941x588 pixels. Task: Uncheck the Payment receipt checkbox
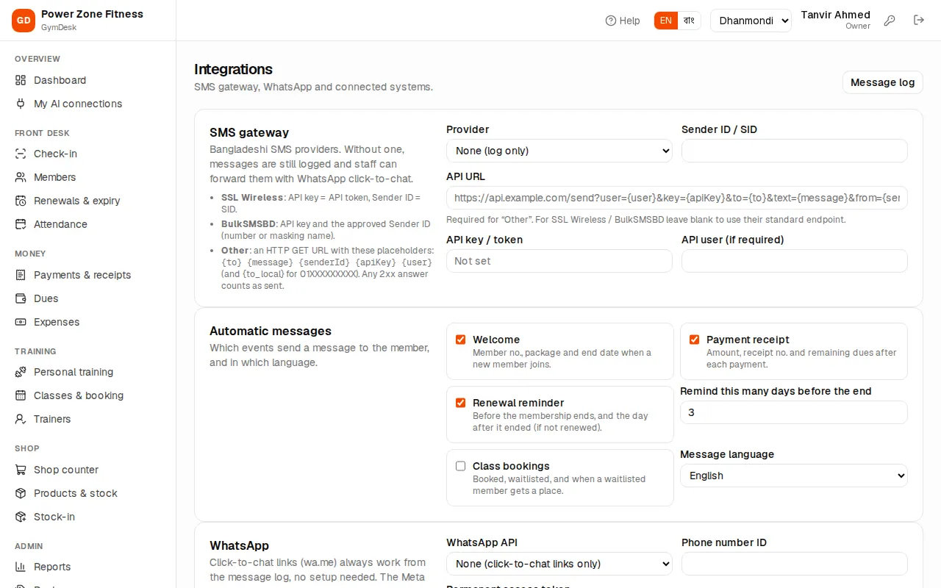[x=694, y=340]
